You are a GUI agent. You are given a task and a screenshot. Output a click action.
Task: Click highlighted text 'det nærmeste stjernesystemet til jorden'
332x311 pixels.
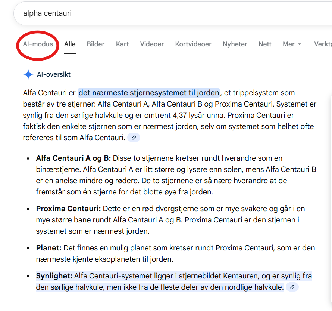pyautogui.click(x=149, y=93)
